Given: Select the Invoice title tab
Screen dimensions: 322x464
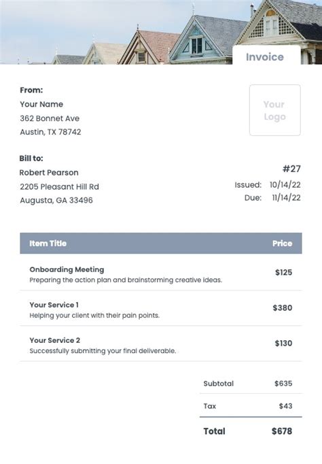Looking at the screenshot, I should point(266,55).
